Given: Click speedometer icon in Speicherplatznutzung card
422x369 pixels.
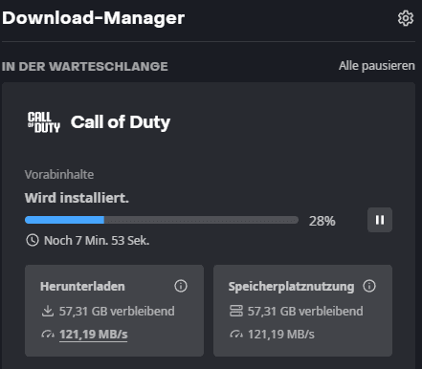Looking at the screenshot, I should pos(236,335).
